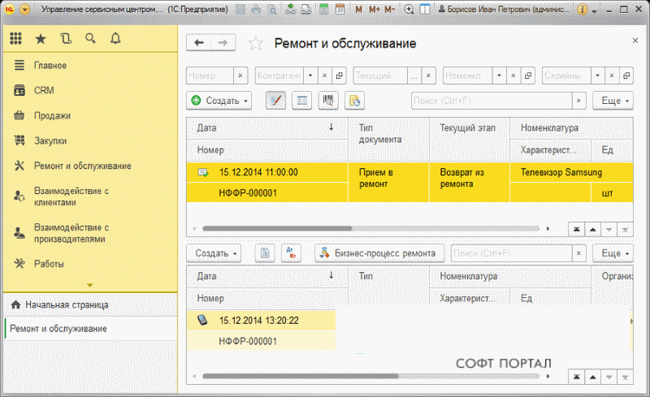Screen dimensions: 650x397
Task: Go forward with the right arrow button
Action: (223, 43)
